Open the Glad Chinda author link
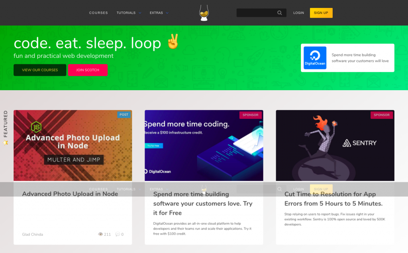Image resolution: width=408 pixels, height=253 pixels. click(x=33, y=234)
